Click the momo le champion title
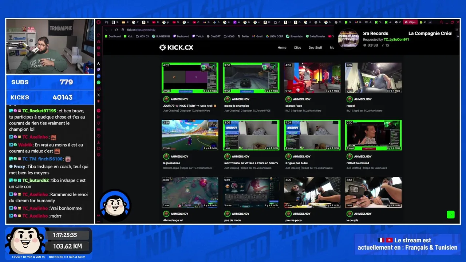466x262 pixels. pyautogui.click(x=236, y=106)
